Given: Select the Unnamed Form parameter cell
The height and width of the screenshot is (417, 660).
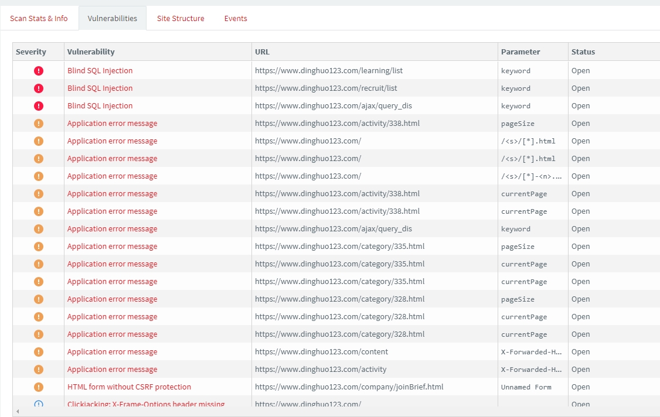Looking at the screenshot, I should tap(526, 387).
